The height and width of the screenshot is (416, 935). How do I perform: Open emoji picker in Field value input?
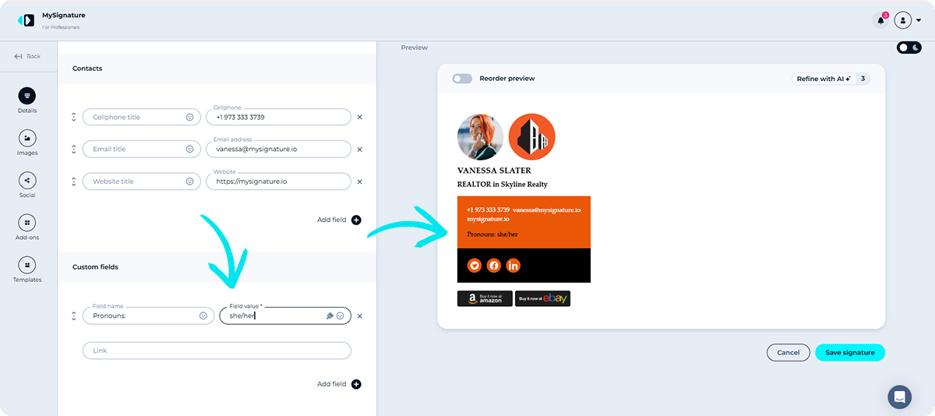(340, 316)
